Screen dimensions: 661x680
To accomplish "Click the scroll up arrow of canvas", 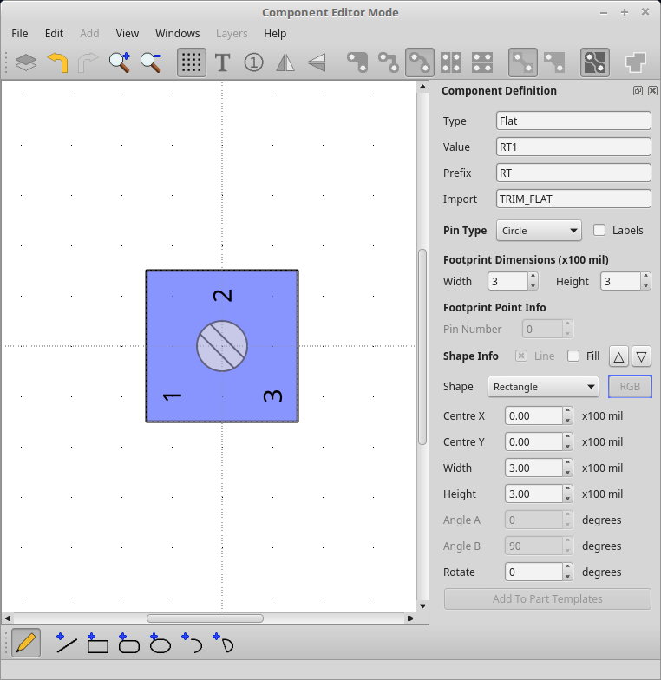I will coord(422,87).
